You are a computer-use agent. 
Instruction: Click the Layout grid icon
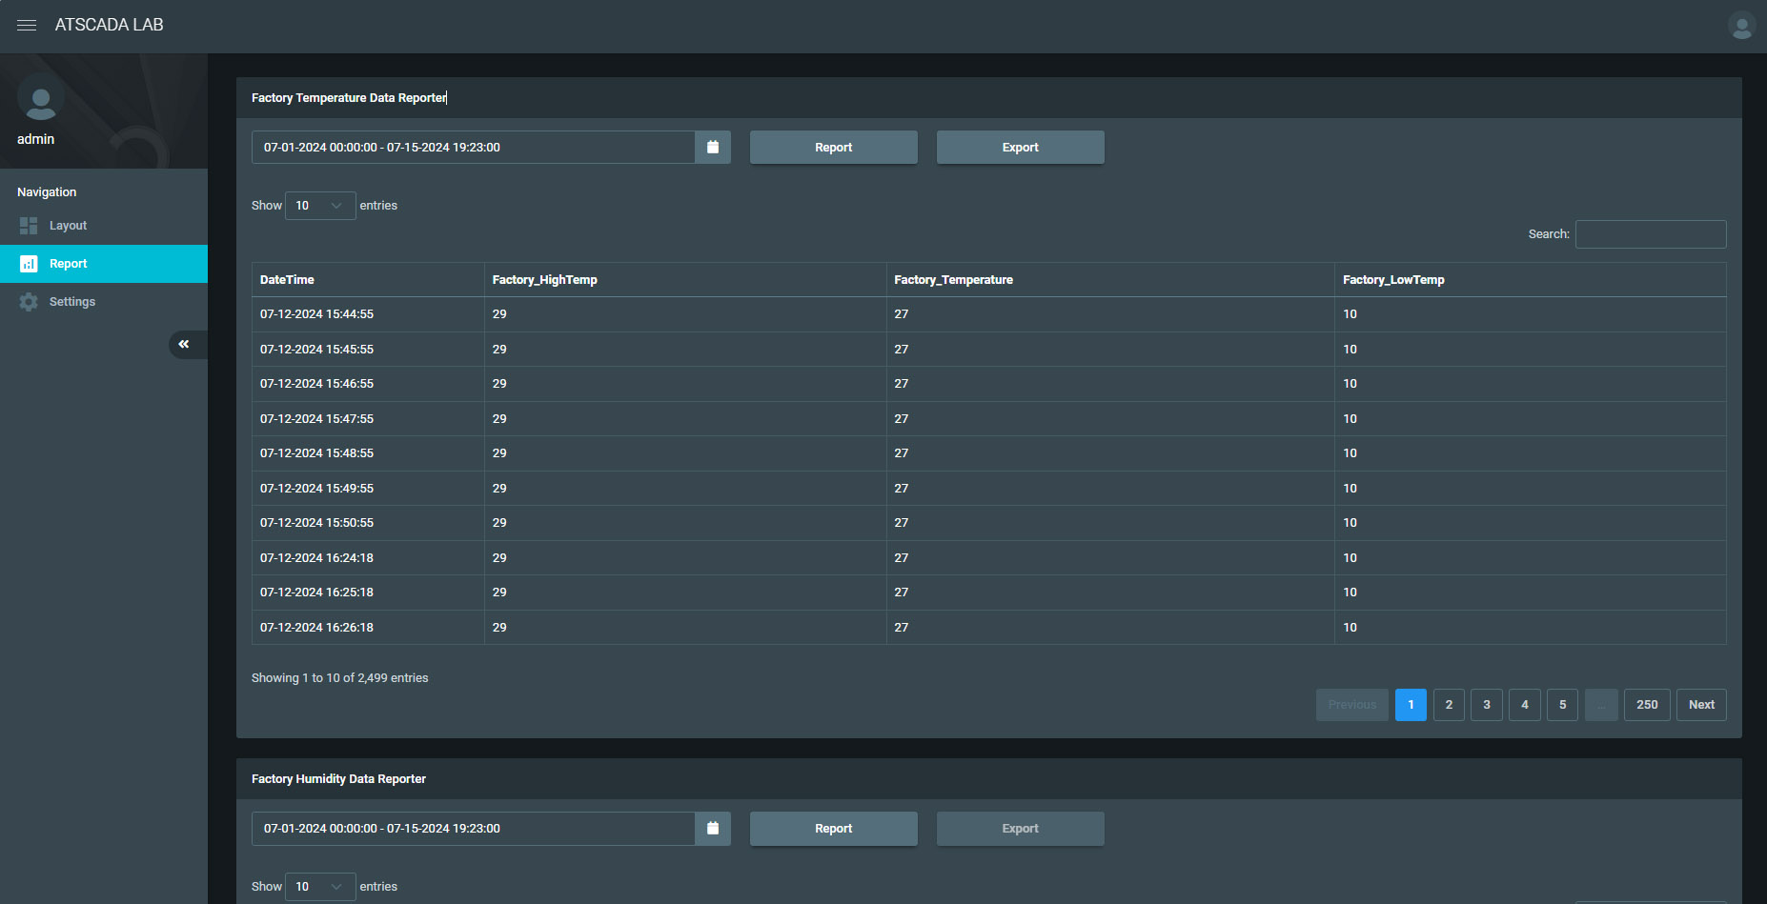point(29,226)
